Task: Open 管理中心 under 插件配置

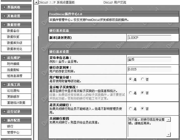Action: coord(13,132)
